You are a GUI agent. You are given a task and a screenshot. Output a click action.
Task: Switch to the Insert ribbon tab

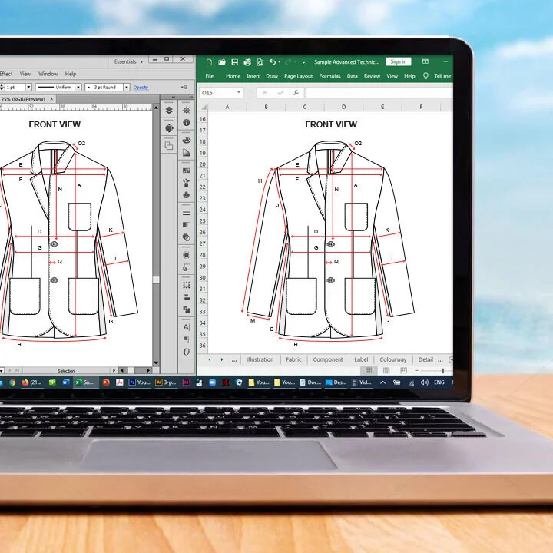[x=253, y=76]
